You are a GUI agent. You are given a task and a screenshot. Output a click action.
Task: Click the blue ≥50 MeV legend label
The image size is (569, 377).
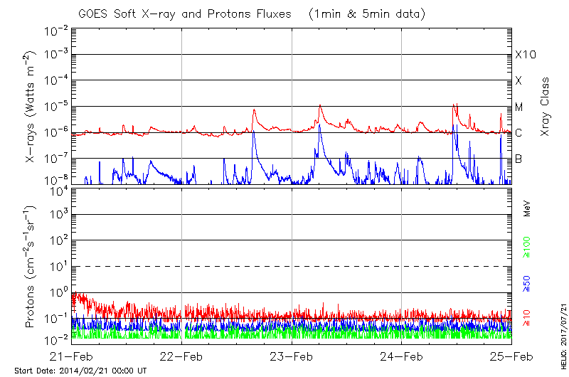tap(527, 282)
